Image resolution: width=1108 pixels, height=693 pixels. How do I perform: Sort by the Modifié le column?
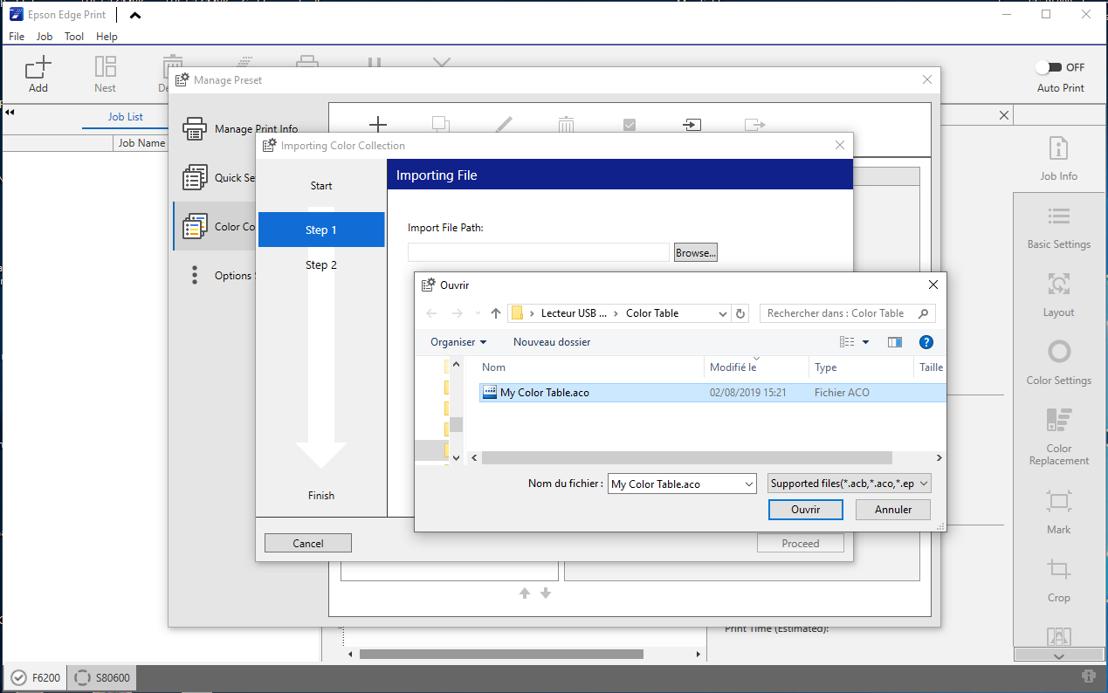click(x=756, y=367)
